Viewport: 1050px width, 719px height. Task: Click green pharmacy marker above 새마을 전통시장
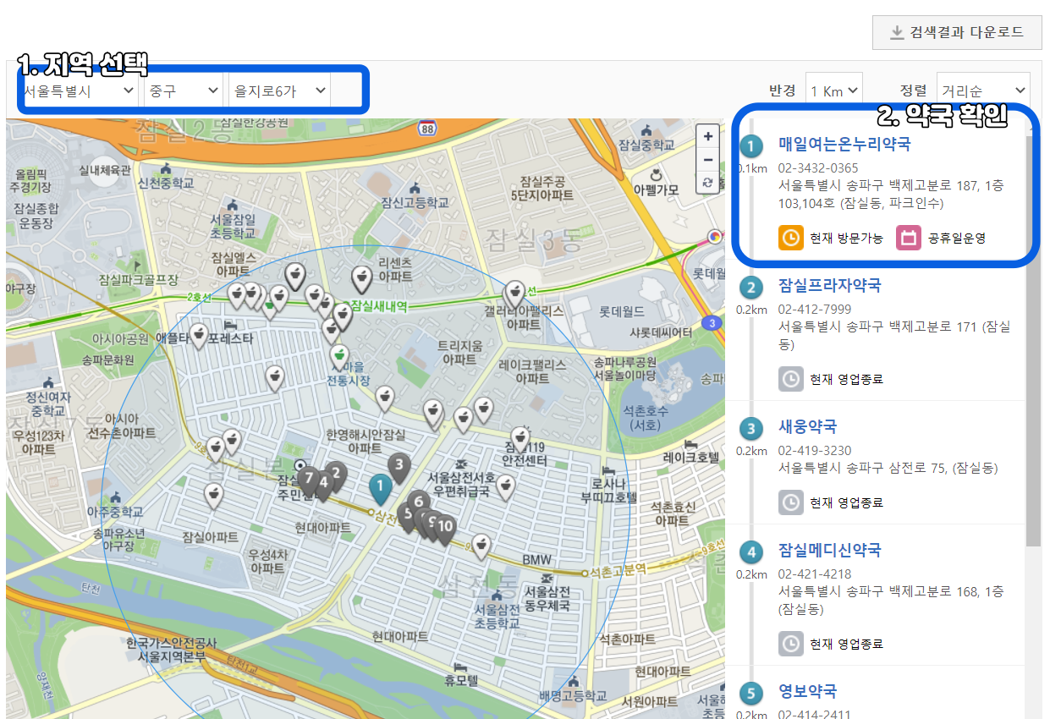pos(339,357)
